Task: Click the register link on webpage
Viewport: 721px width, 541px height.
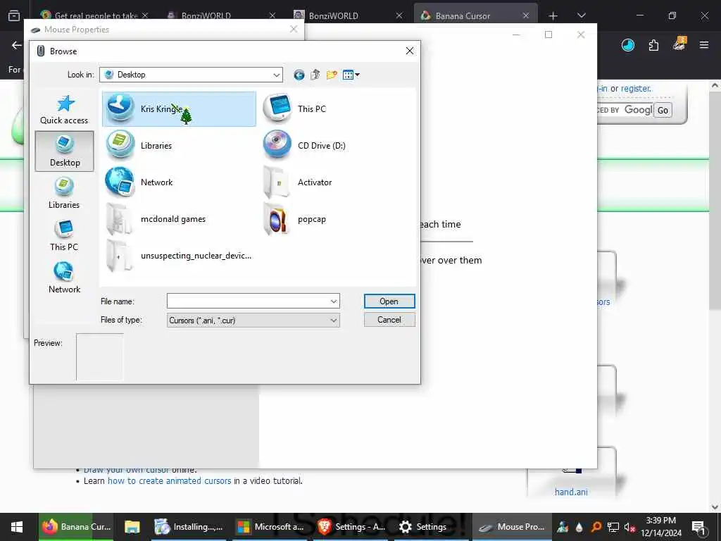Action: tap(636, 88)
